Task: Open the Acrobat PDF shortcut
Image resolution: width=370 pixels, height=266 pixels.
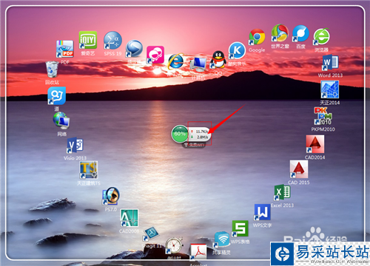Action: (198, 252)
